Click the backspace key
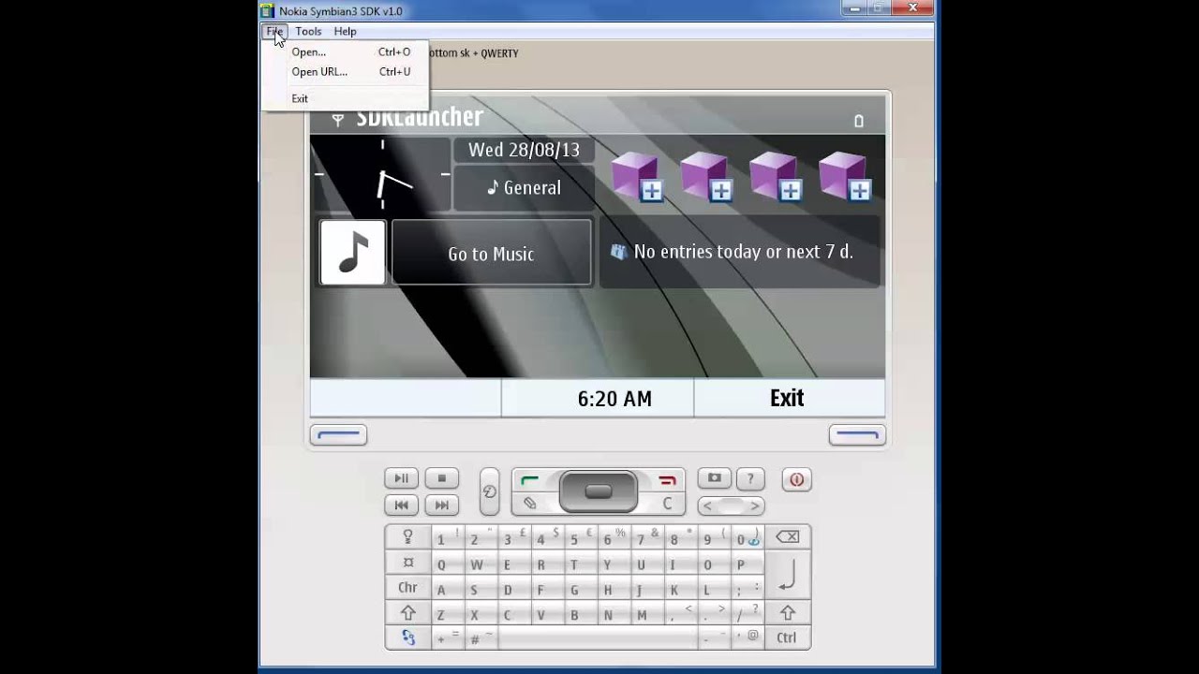The width and height of the screenshot is (1199, 674). pos(788,537)
